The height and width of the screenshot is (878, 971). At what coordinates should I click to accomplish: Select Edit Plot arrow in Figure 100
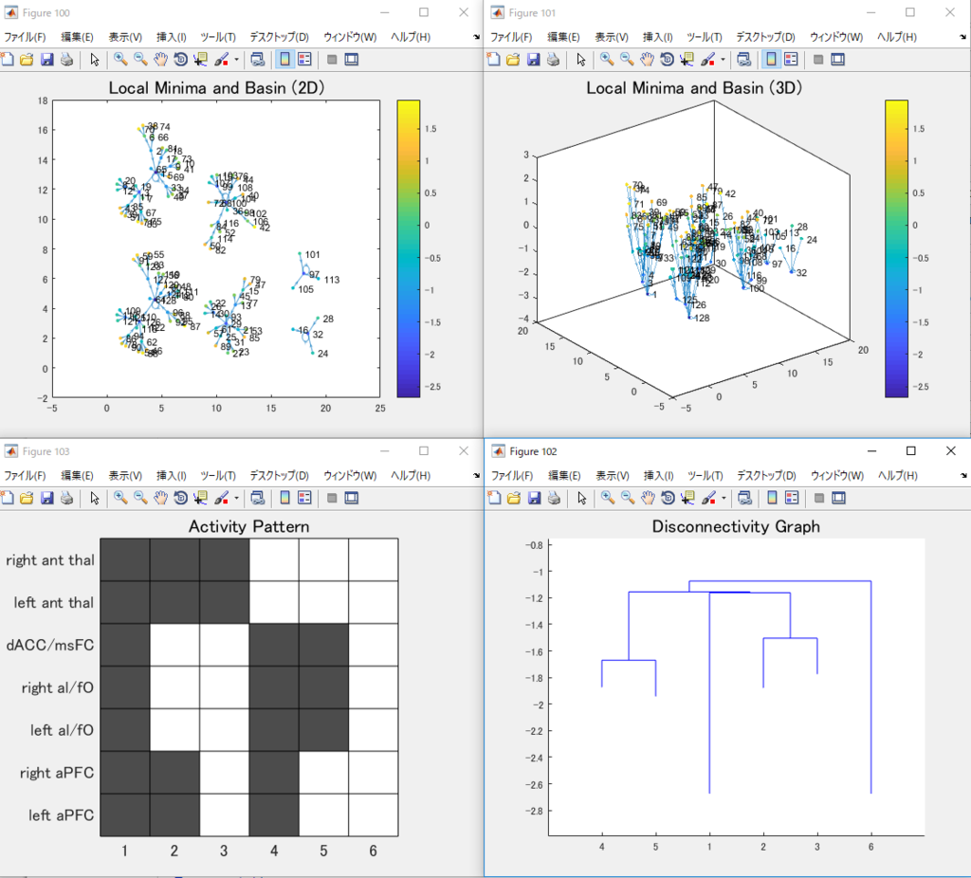94,60
